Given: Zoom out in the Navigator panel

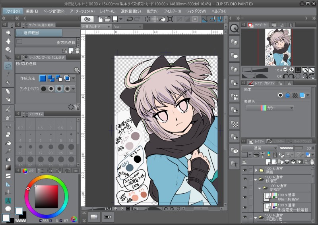Looking at the screenshot, I should [x=285, y=70].
